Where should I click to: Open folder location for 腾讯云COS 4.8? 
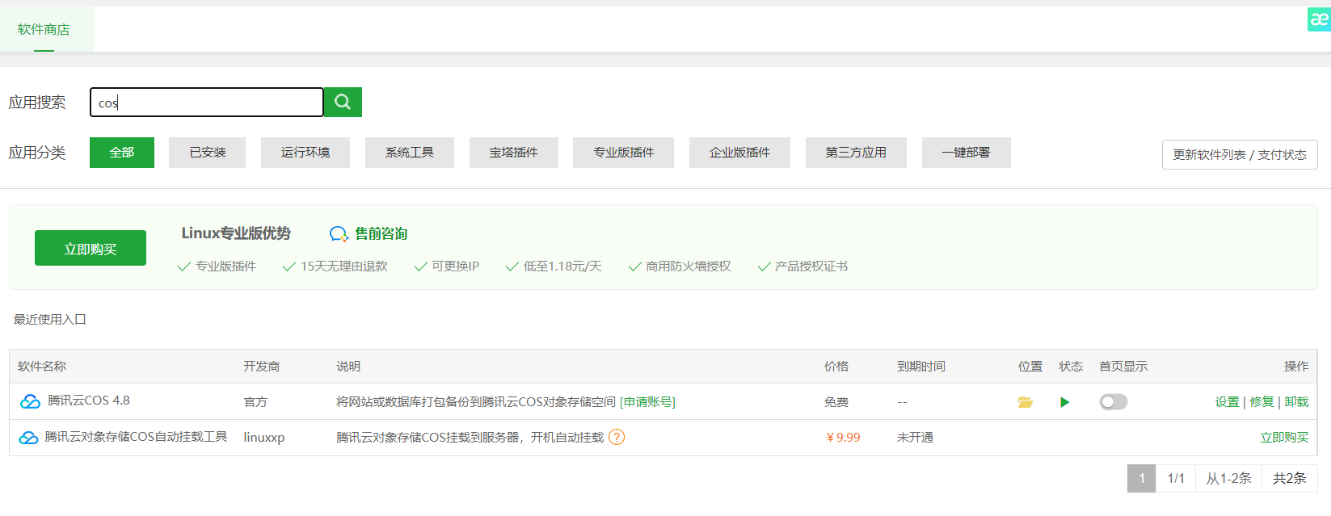point(1026,402)
